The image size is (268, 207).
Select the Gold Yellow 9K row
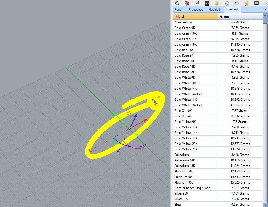coord(218,122)
